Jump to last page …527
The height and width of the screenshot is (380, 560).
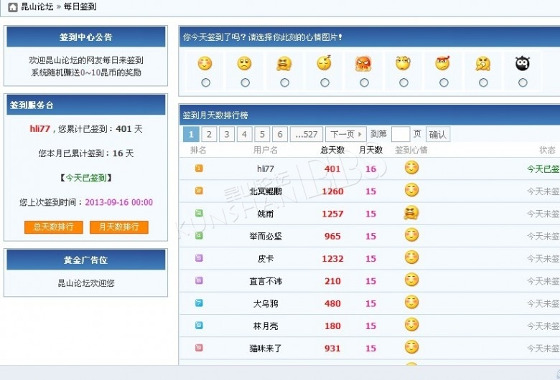307,134
